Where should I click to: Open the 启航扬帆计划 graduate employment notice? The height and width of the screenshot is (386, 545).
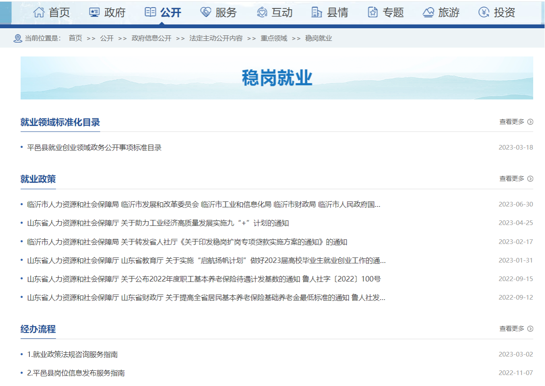(x=206, y=260)
